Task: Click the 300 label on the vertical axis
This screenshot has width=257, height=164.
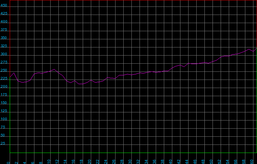Action: point(4,54)
